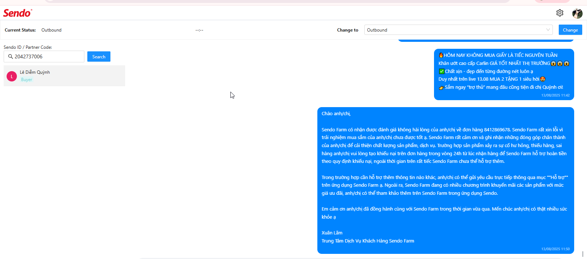Open the user profile avatar

click(x=577, y=13)
